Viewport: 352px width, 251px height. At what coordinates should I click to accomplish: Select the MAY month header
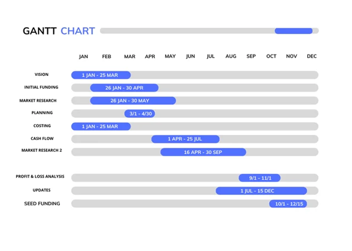[170, 57]
